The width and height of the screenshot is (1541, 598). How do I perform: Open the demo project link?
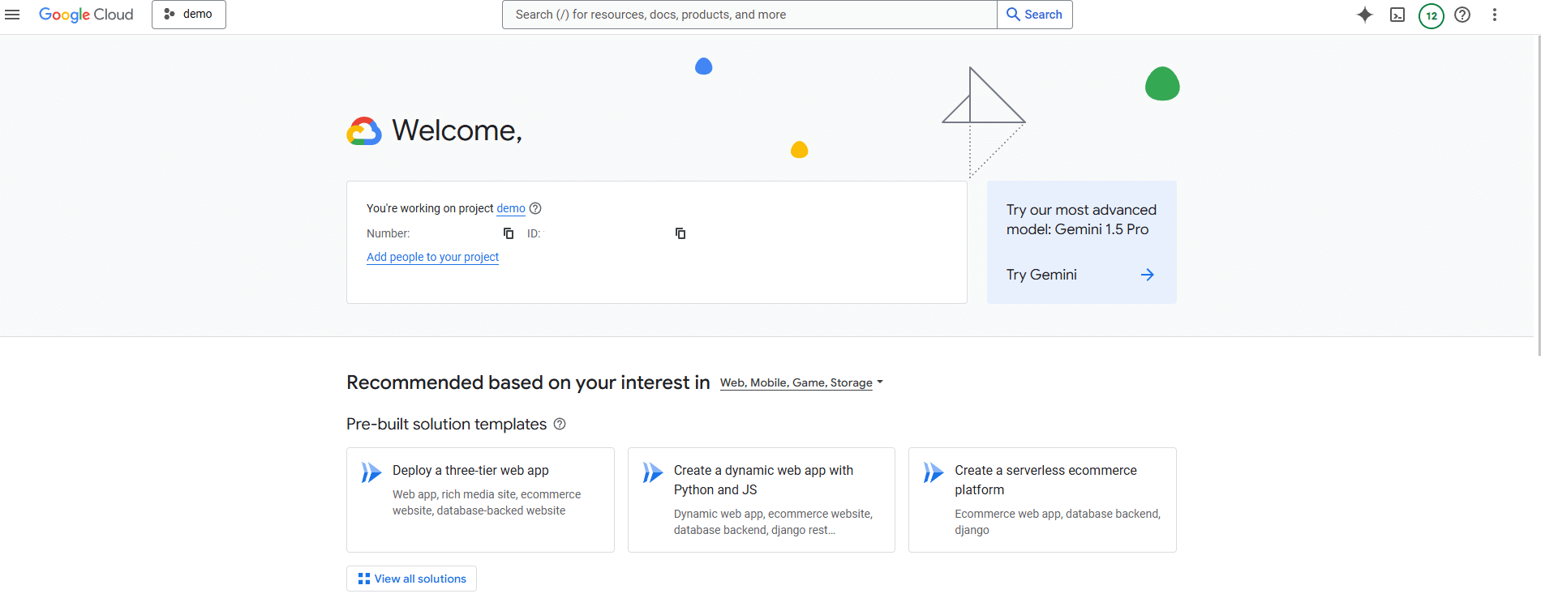tap(511, 208)
